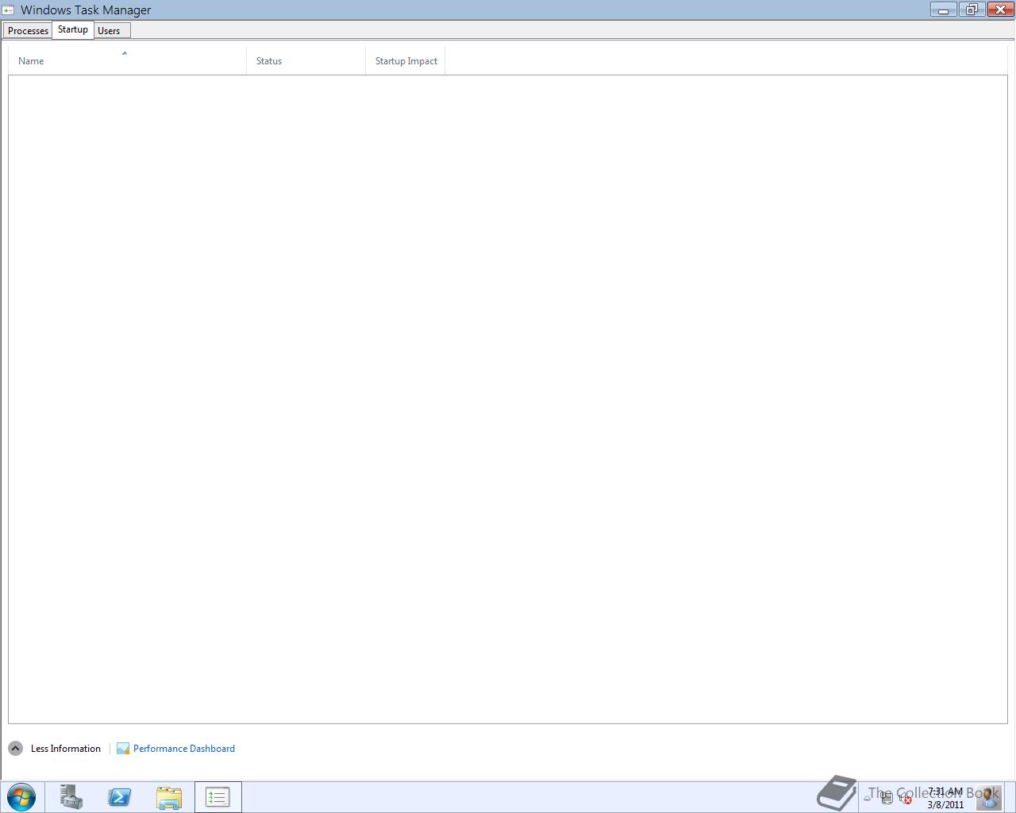The image size is (1016, 813).
Task: Open the Windows Start orb
Action: tap(21, 797)
